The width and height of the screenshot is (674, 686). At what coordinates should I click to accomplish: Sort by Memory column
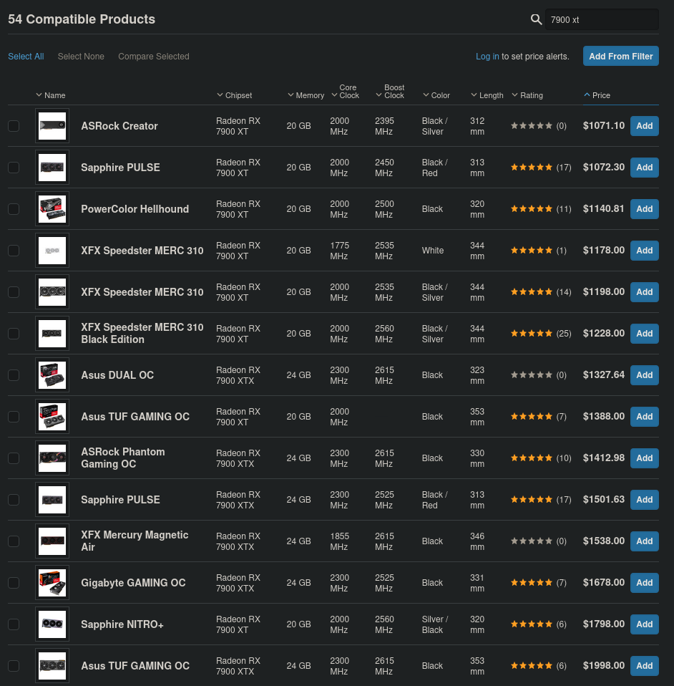point(306,95)
